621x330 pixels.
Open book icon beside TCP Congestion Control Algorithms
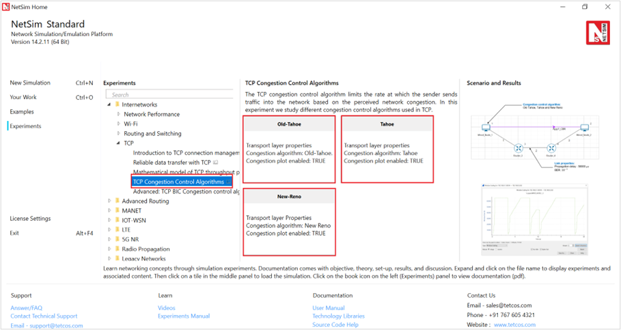(228, 182)
